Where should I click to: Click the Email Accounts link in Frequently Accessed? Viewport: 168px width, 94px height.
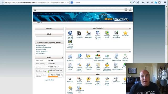pyautogui.click(x=42, y=51)
